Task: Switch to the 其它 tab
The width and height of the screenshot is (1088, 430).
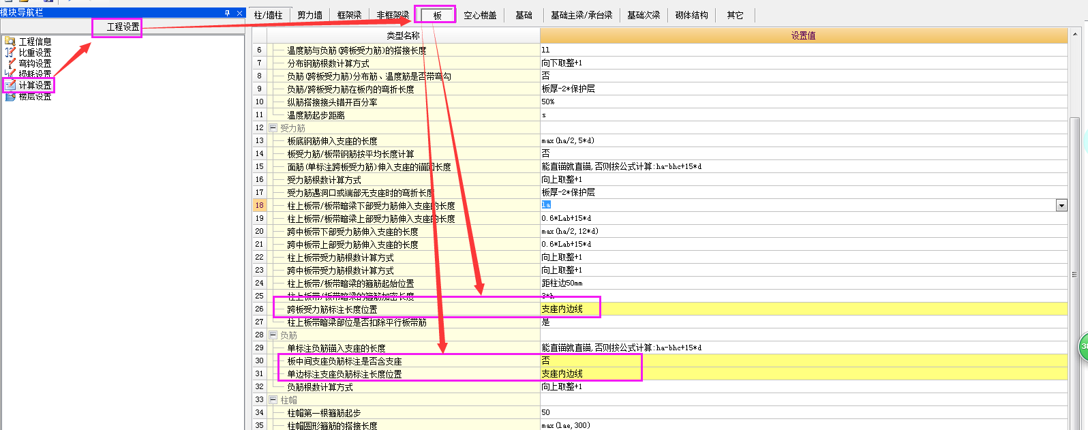Action: [x=735, y=15]
